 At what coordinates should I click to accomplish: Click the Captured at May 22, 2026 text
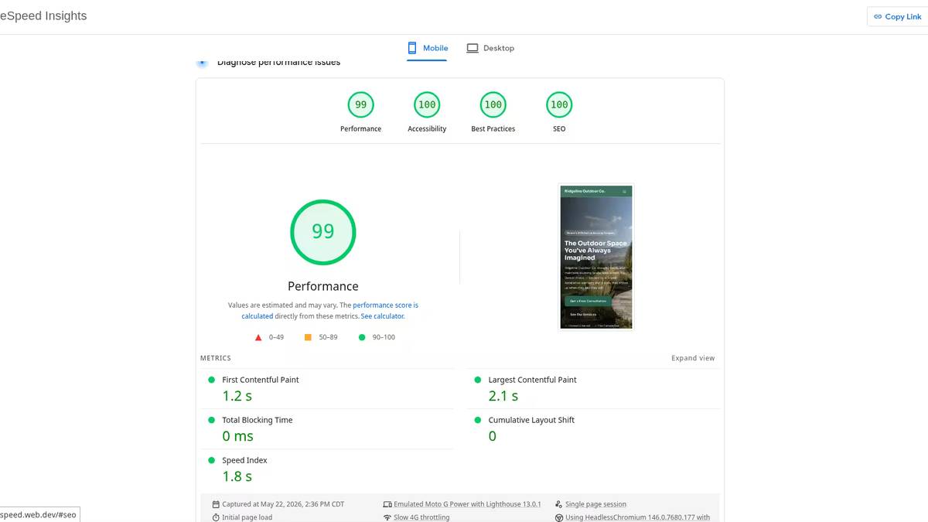click(283, 504)
